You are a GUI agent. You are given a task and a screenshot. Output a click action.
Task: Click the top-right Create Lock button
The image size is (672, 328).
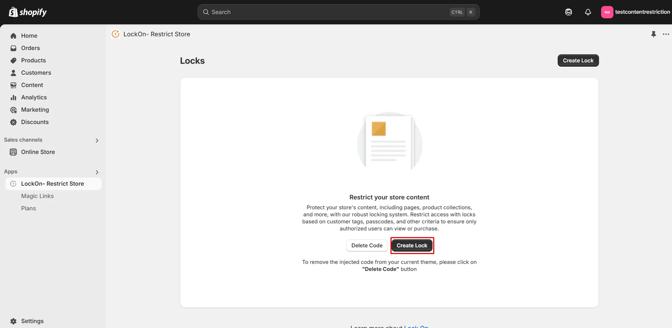click(578, 61)
